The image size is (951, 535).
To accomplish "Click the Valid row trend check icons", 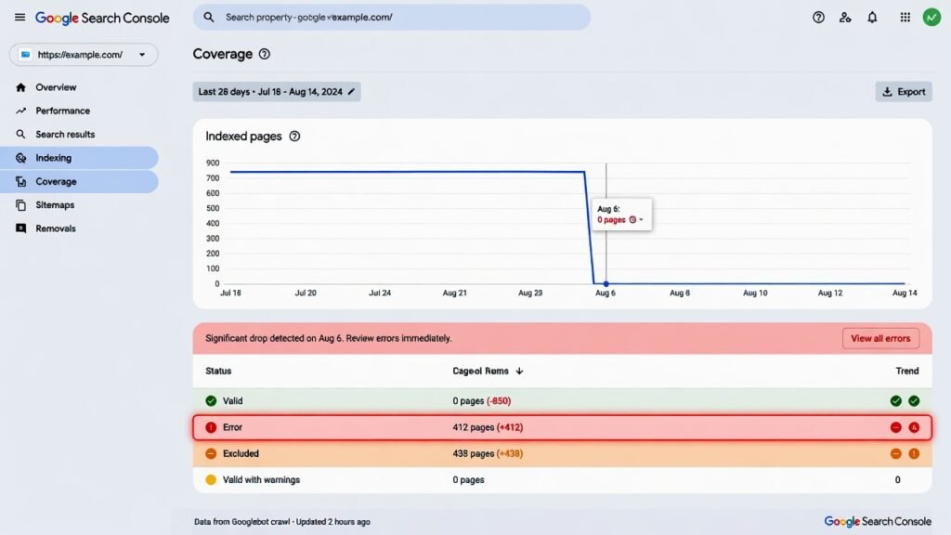I will point(905,401).
